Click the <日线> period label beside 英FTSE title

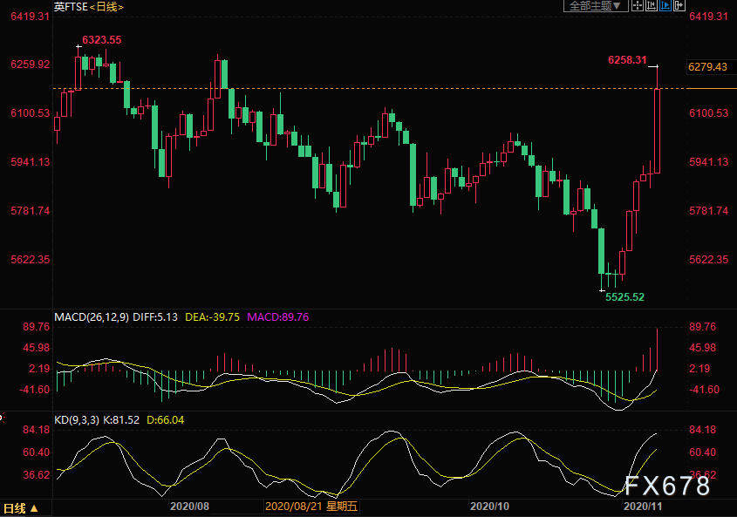[106, 7]
